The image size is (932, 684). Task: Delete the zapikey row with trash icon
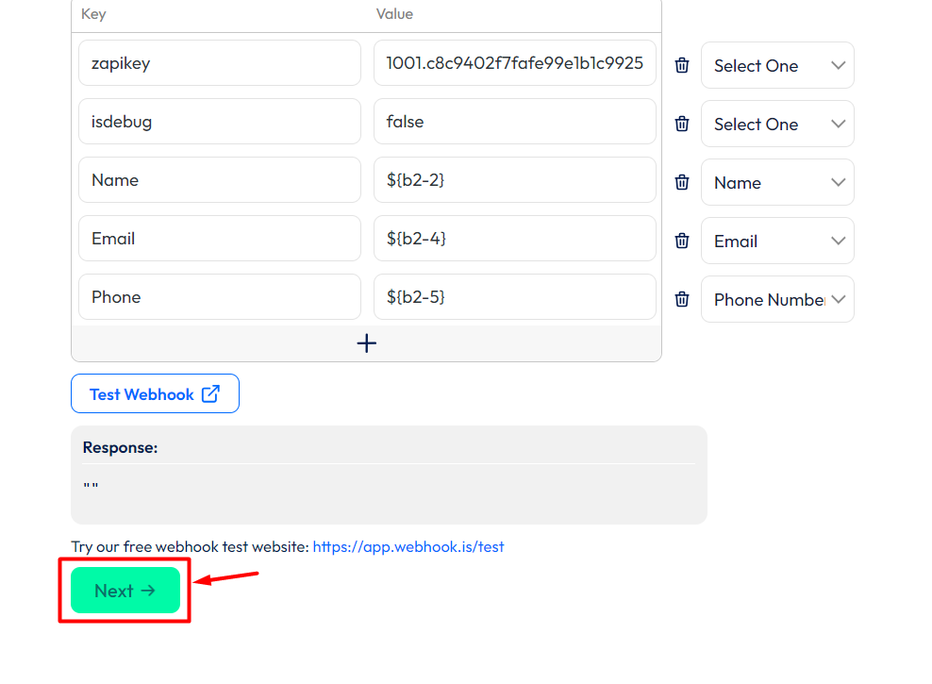pyautogui.click(x=682, y=65)
